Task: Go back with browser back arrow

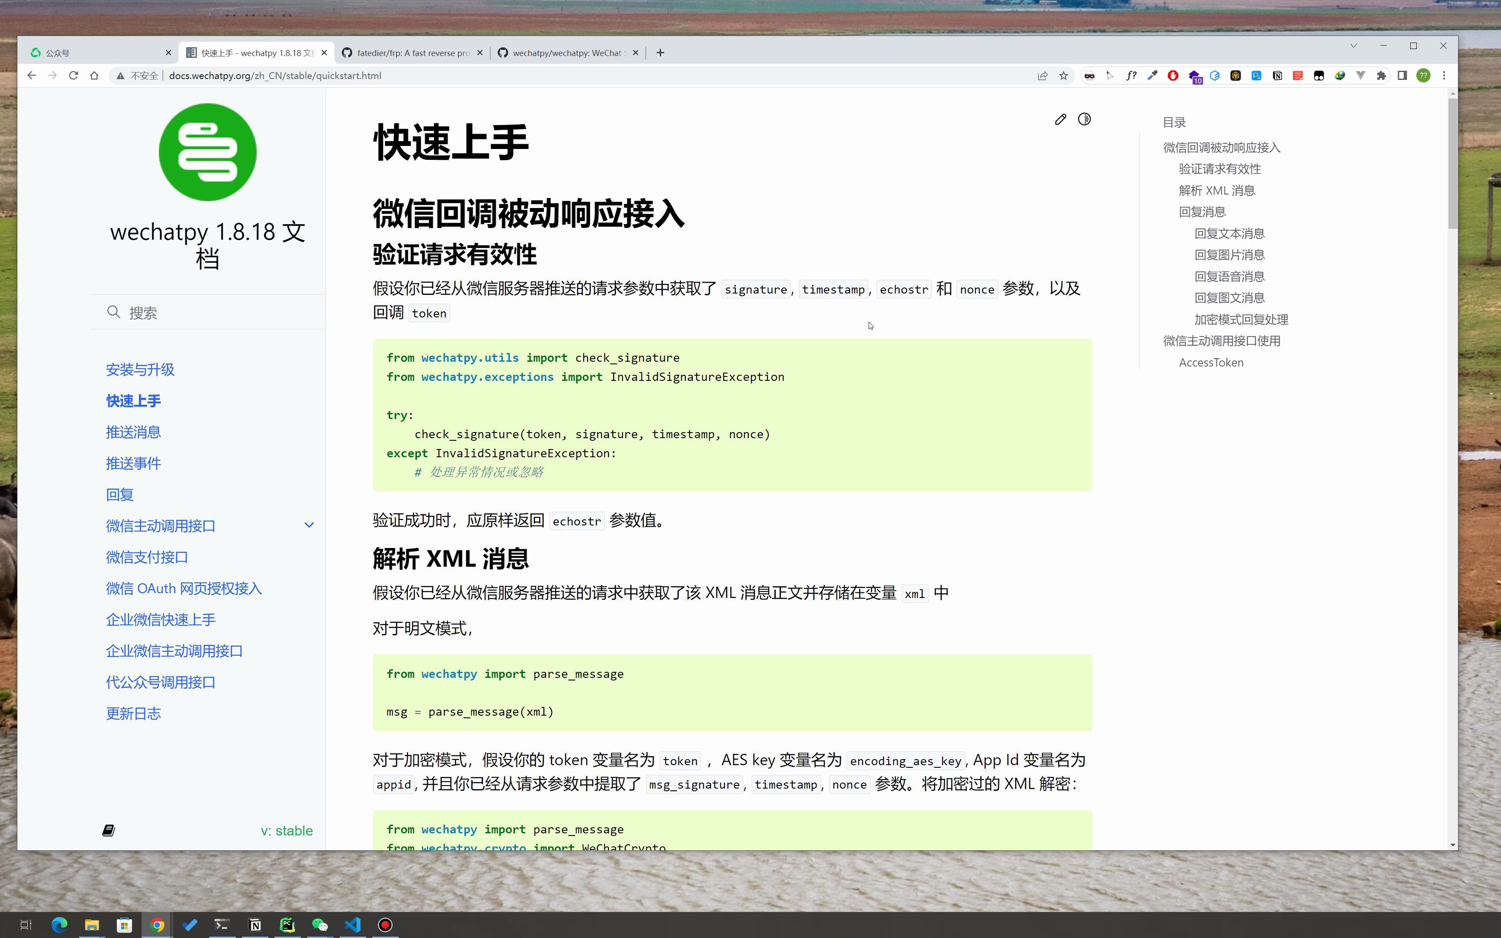Action: pos(32,76)
